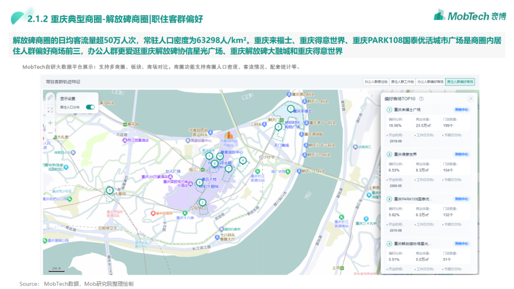Click map marker number 5
This screenshot has width=514, height=289.
pos(278,126)
